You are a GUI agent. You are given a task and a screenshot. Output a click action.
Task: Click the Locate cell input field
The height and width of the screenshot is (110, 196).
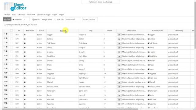[x=73, y=20]
